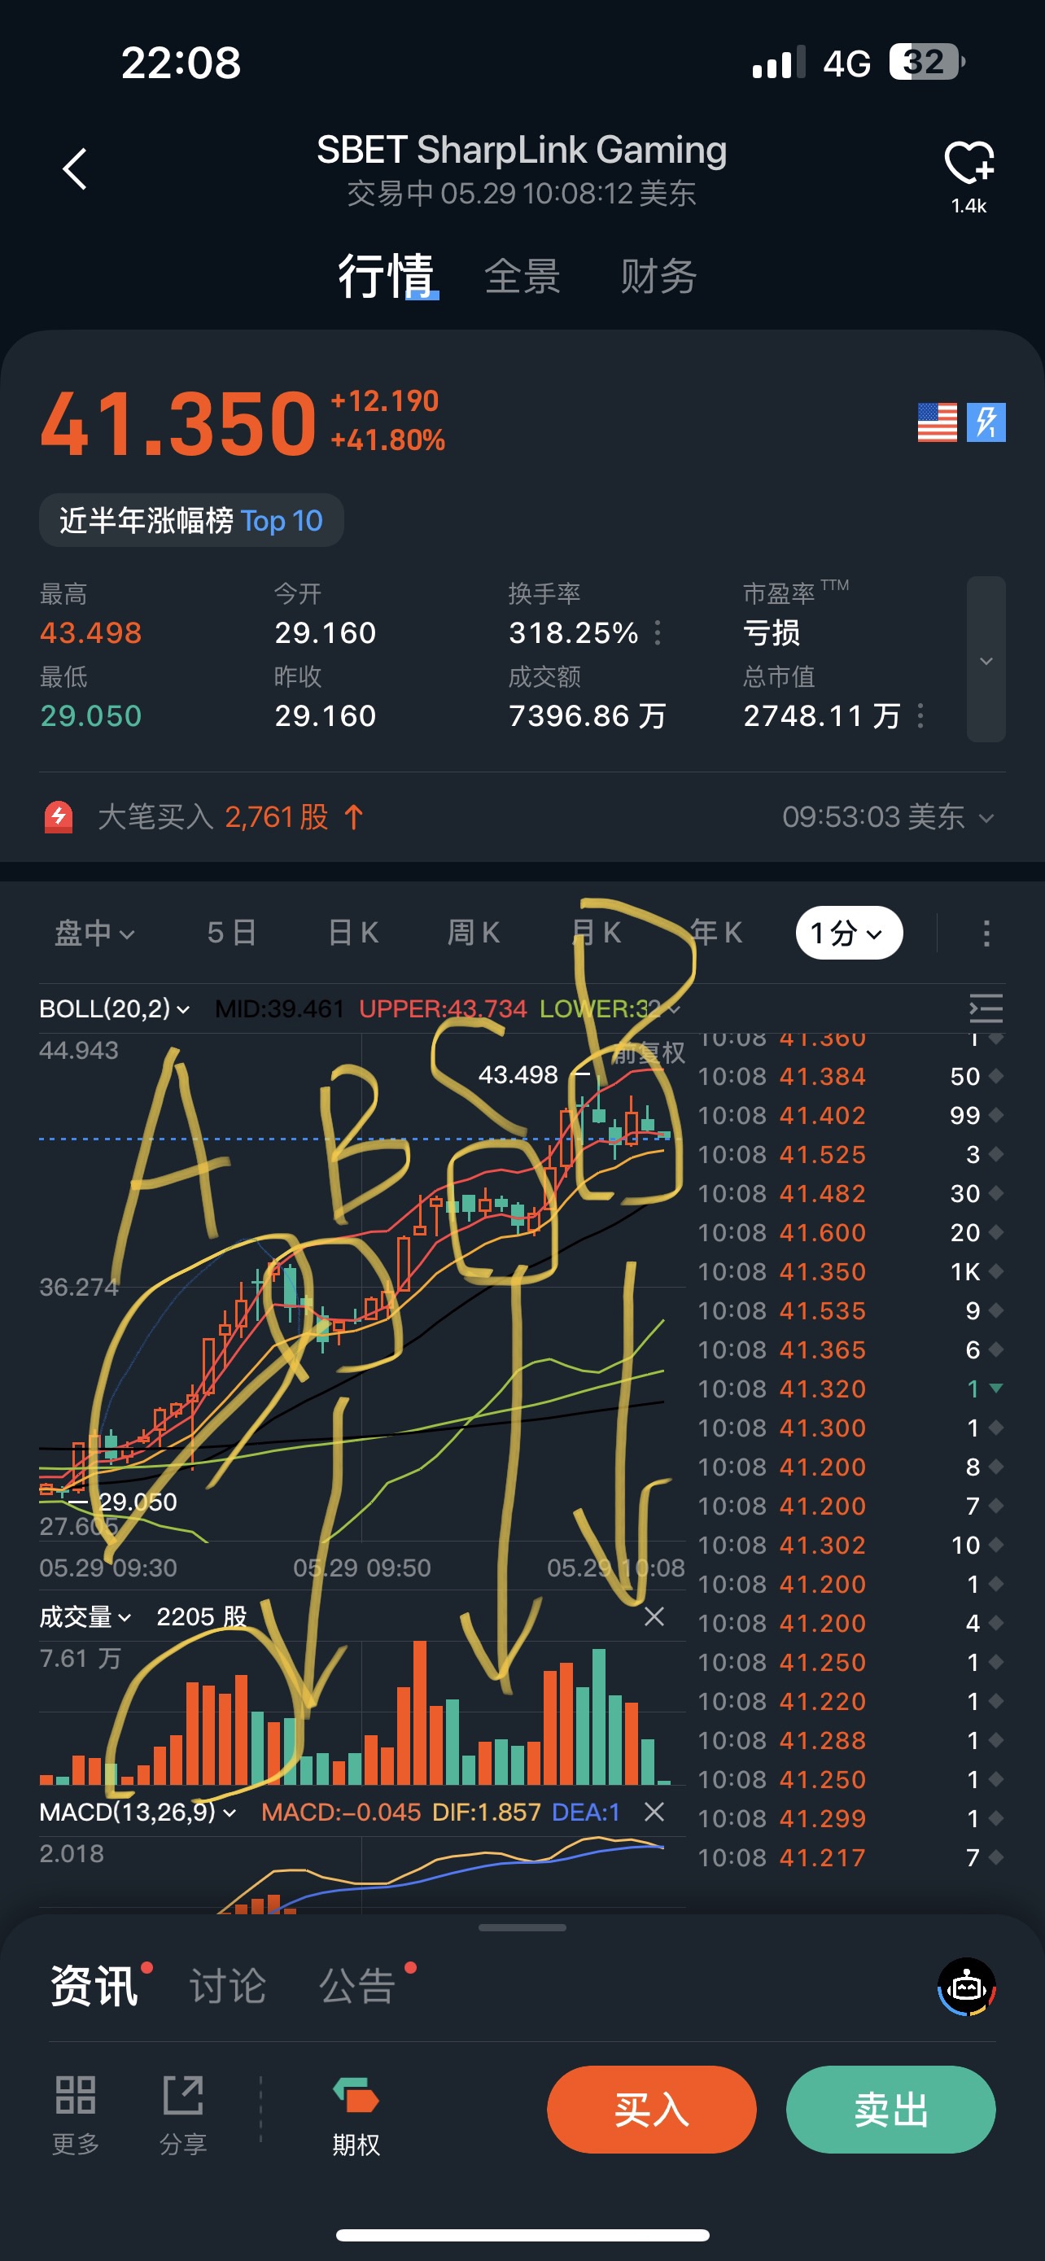The image size is (1045, 2261).
Task: Close the MACD indicator panel
Action: point(654,1812)
